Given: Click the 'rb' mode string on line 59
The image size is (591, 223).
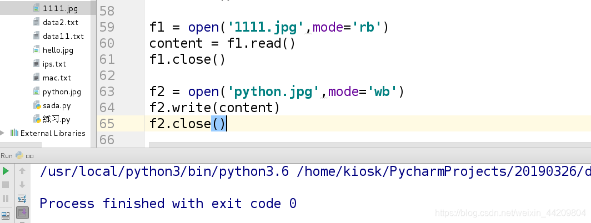Looking at the screenshot, I should pos(367,28).
